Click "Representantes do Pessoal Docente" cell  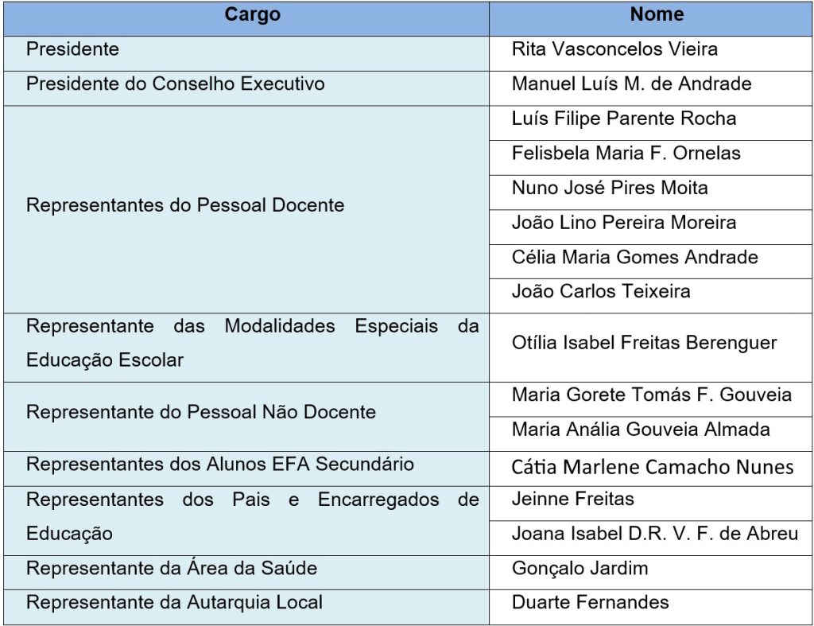(185, 205)
